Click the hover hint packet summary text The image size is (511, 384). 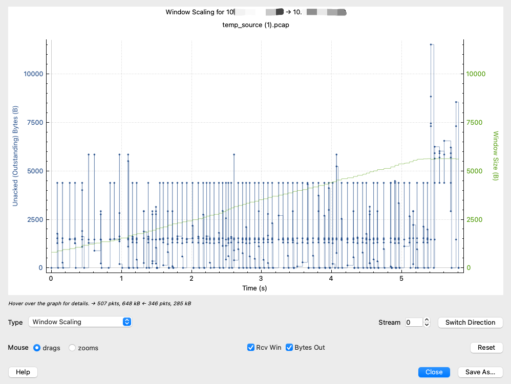point(100,304)
